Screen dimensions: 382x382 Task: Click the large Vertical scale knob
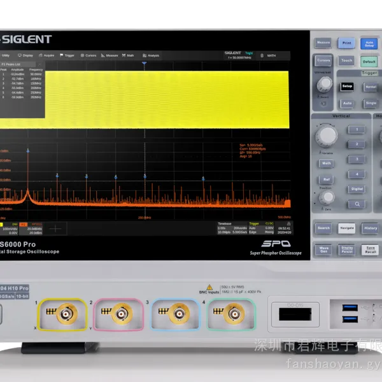(327, 136)
